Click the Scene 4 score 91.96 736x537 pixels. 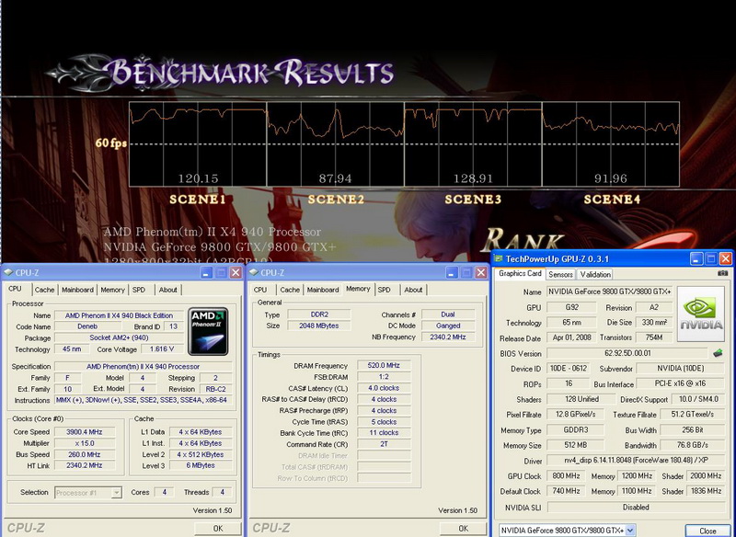pos(610,178)
